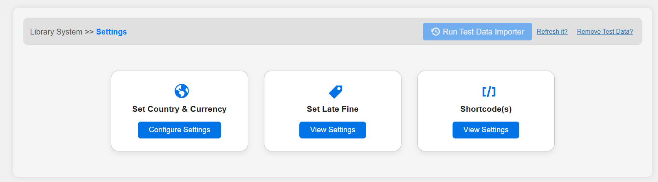Open View Settings under Set Late Fine
Image resolution: width=658 pixels, height=182 pixels.
(332, 130)
